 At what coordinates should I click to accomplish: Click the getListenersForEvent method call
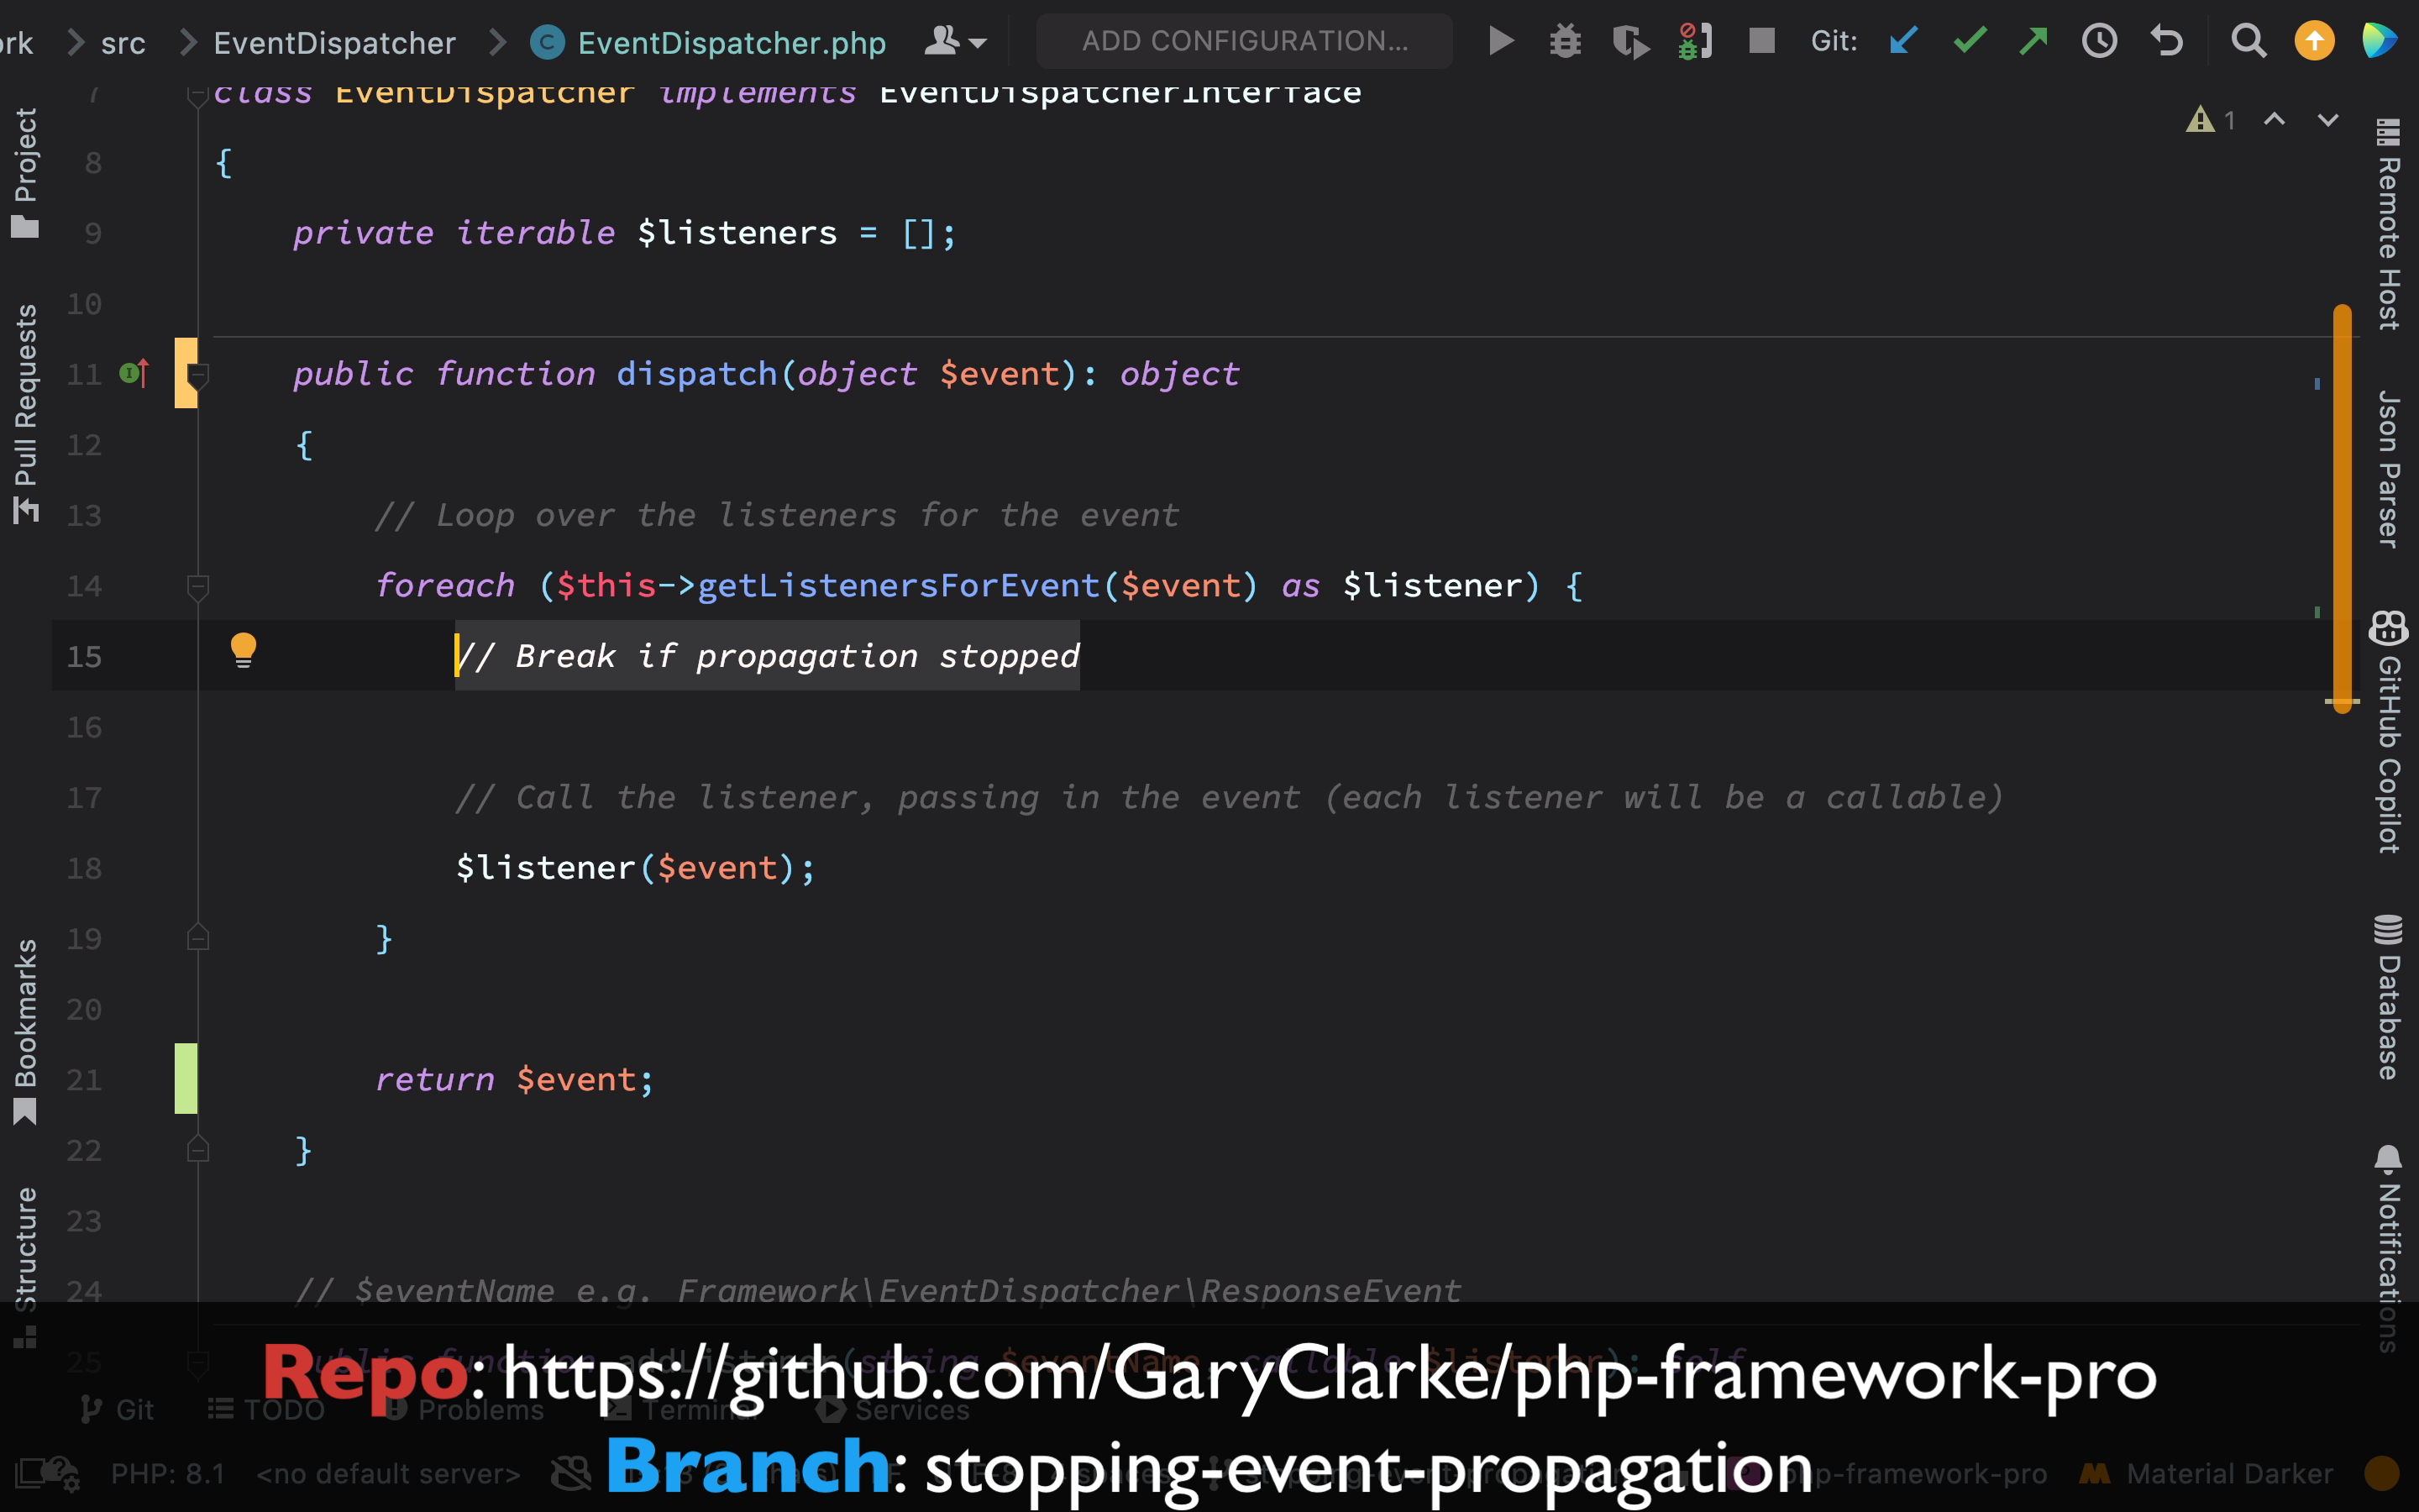[x=899, y=585]
